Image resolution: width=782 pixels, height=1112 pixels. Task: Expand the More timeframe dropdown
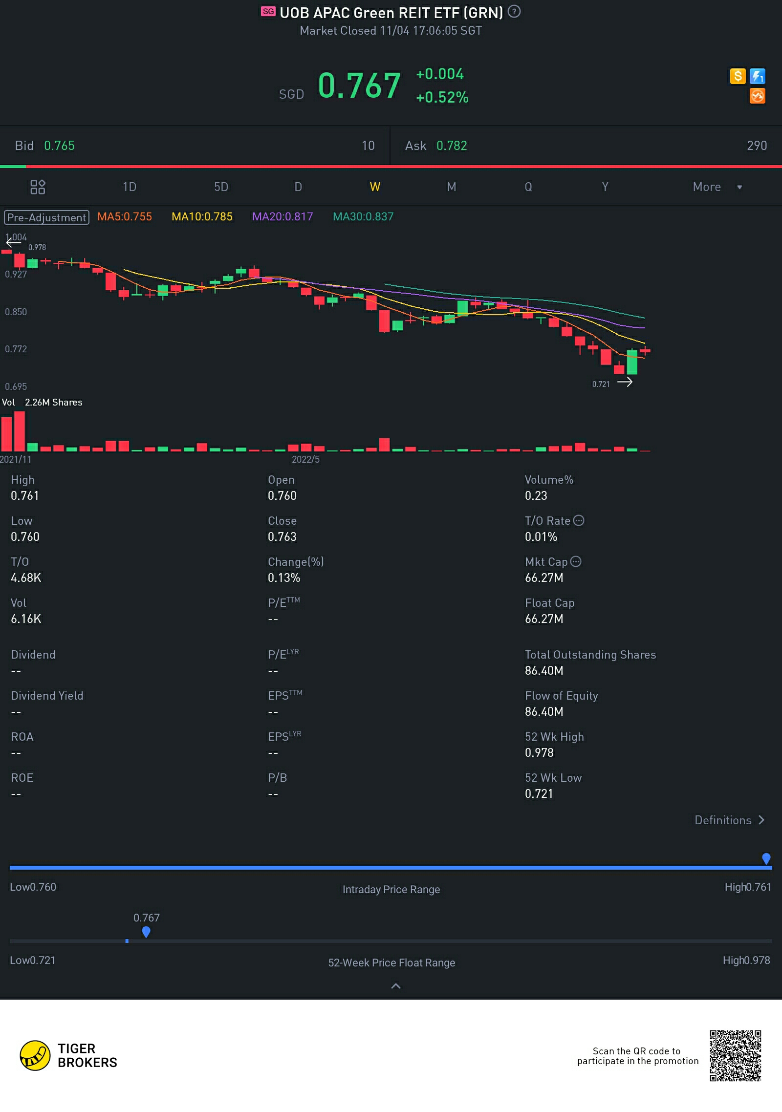coord(717,187)
